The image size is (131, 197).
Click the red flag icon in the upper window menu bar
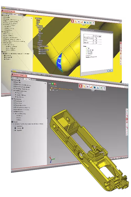point(37,11)
